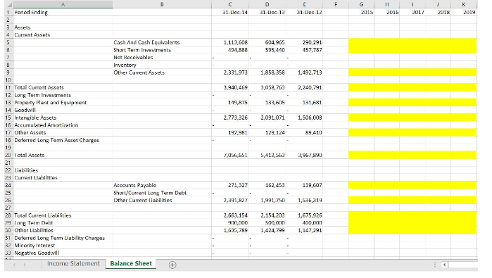Click the Period Ending cell
The width and height of the screenshot is (492, 278).
click(31, 12)
